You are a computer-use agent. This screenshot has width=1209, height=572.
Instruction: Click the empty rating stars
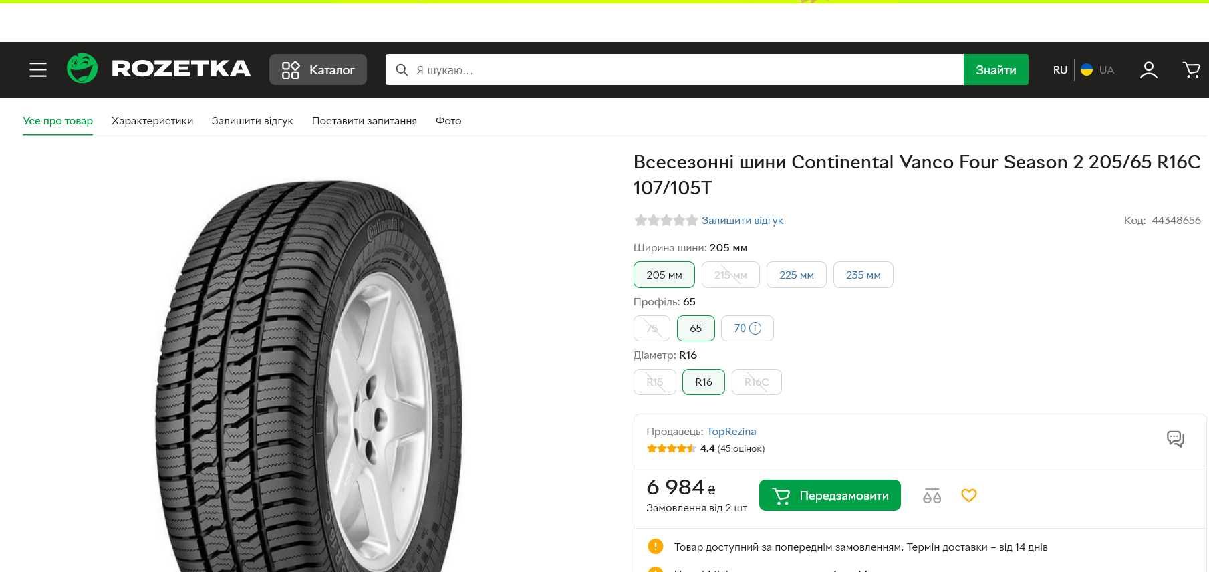pos(666,220)
